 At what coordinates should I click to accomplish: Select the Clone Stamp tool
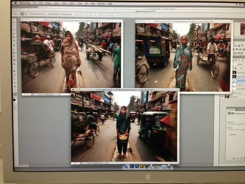[x=14, y=52]
